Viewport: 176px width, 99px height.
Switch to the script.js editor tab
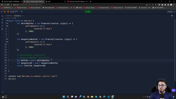click(18, 16)
